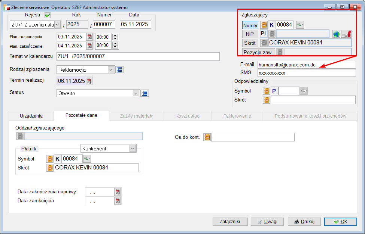Click the Załączniki button
This screenshot has height=234, width=365.
230,221
